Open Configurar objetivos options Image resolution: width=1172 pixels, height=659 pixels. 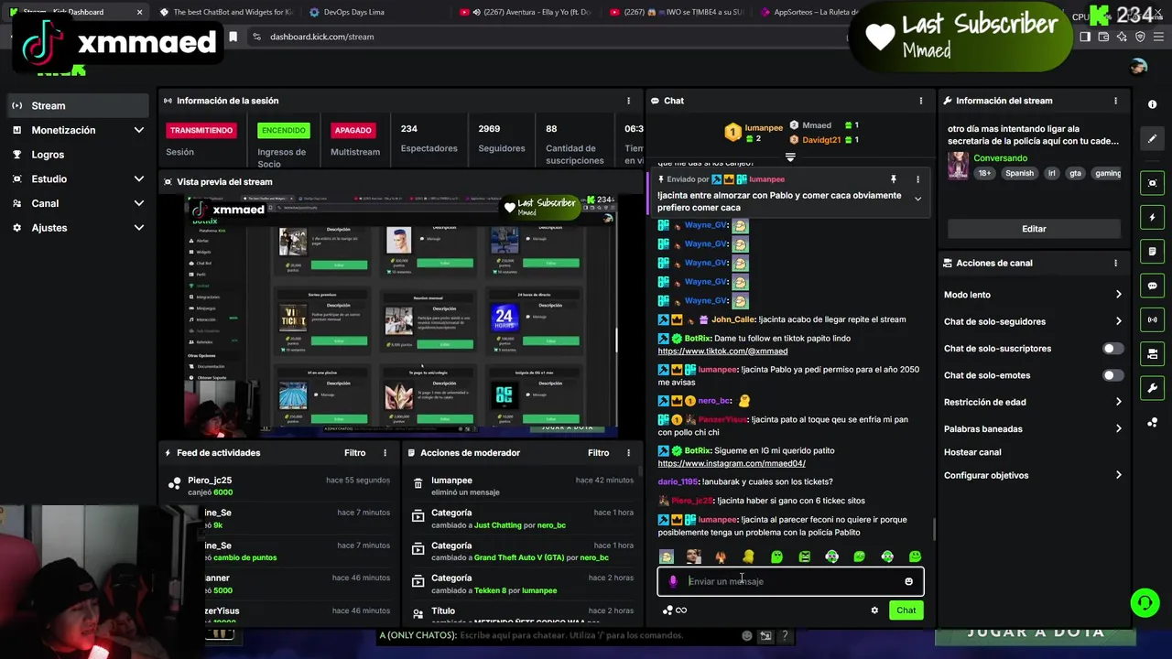pos(1033,475)
